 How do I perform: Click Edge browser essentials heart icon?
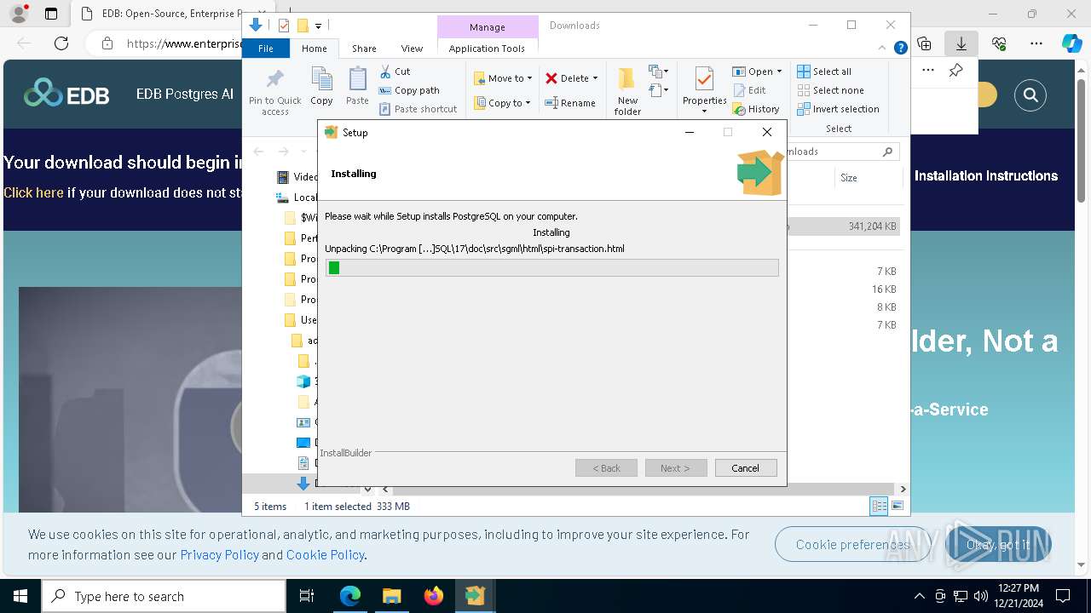click(x=999, y=43)
